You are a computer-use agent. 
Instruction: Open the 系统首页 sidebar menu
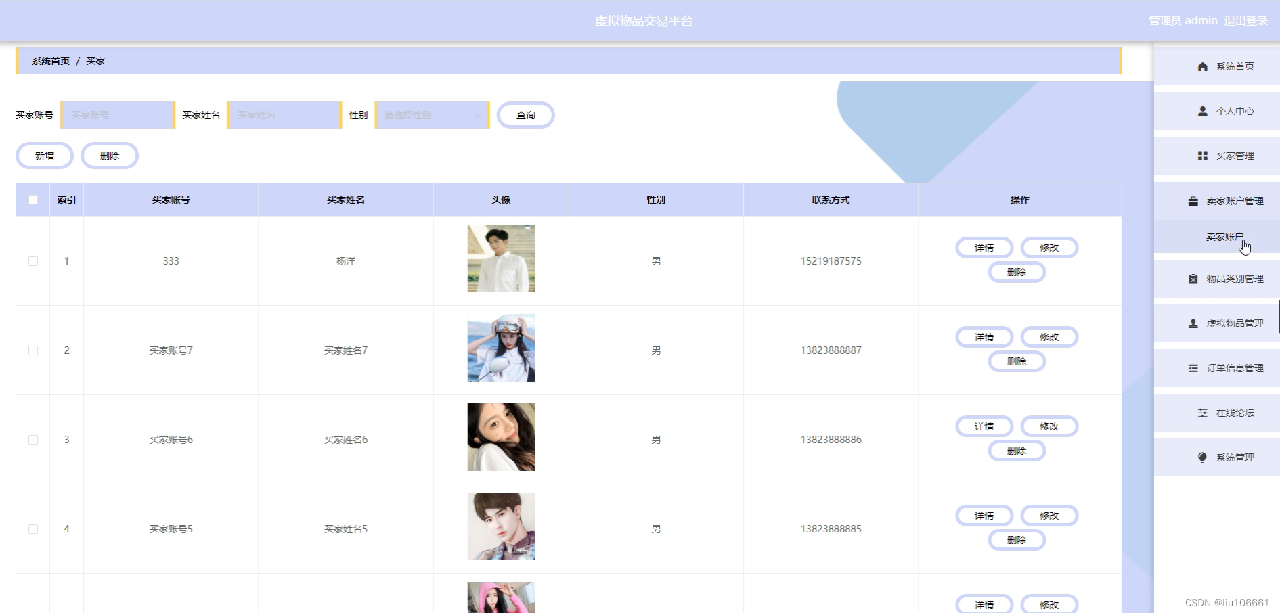(x=1216, y=66)
